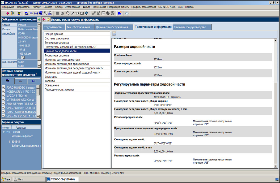
Task: Click scroll-down arrow of vehicle history list
Action: [x=38, y=116]
